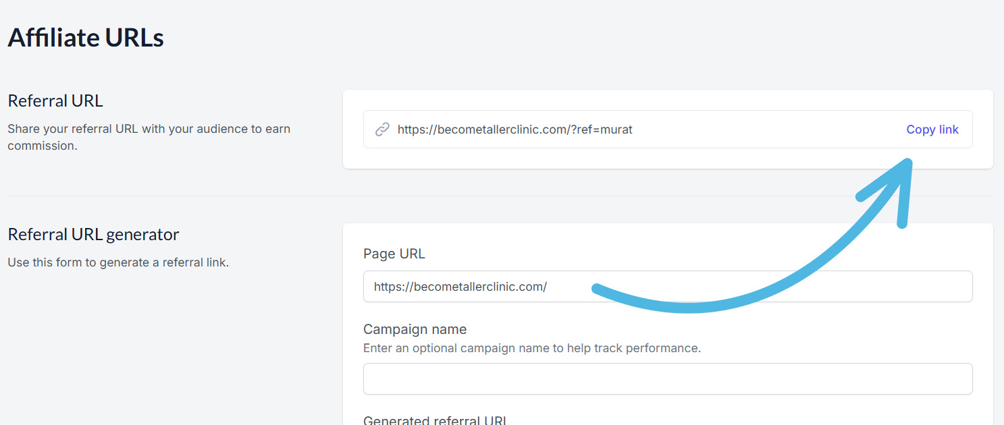This screenshot has height=425, width=1004.
Task: Click the Campaign name label
Action: (415, 329)
